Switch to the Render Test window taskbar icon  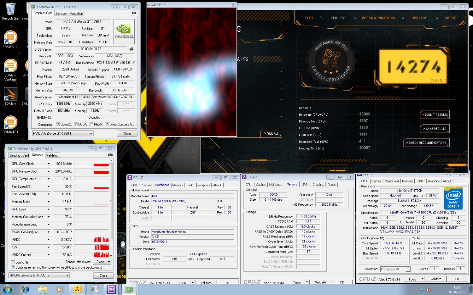pyautogui.click(x=94, y=289)
